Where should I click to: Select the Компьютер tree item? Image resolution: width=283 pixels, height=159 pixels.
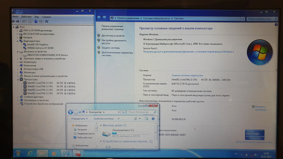pyautogui.click(x=30, y=66)
